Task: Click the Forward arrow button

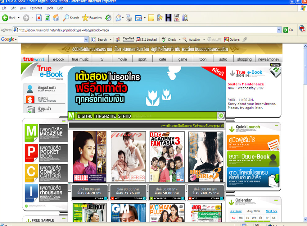Action: (26, 18)
